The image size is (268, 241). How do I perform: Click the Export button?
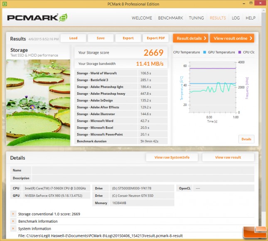128,38
